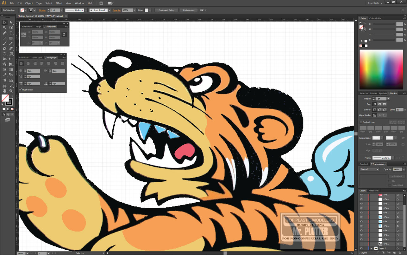
Task: Select the Line Segment tool
Action: click(x=4, y=38)
